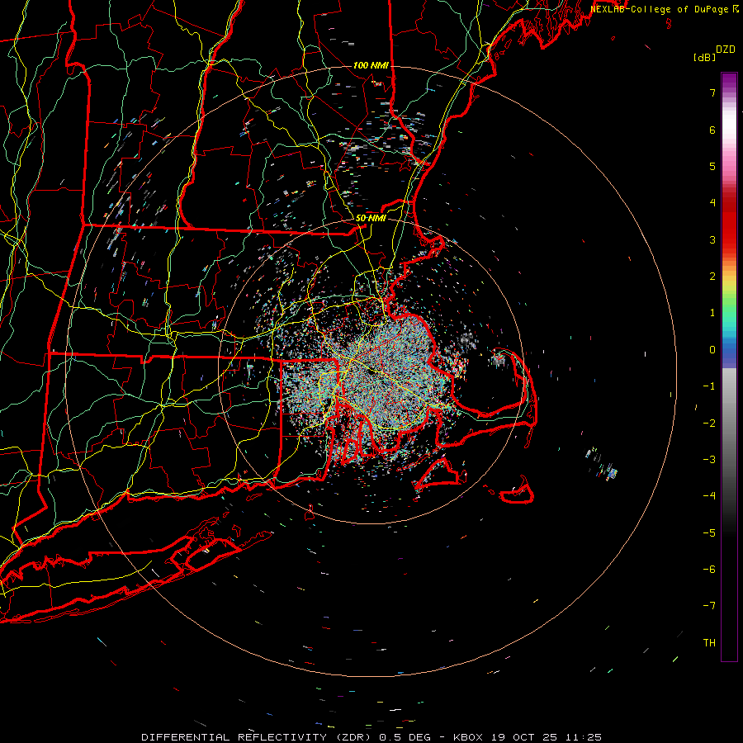
Task: Click the -1 value on the color scale
Action: pos(709,386)
